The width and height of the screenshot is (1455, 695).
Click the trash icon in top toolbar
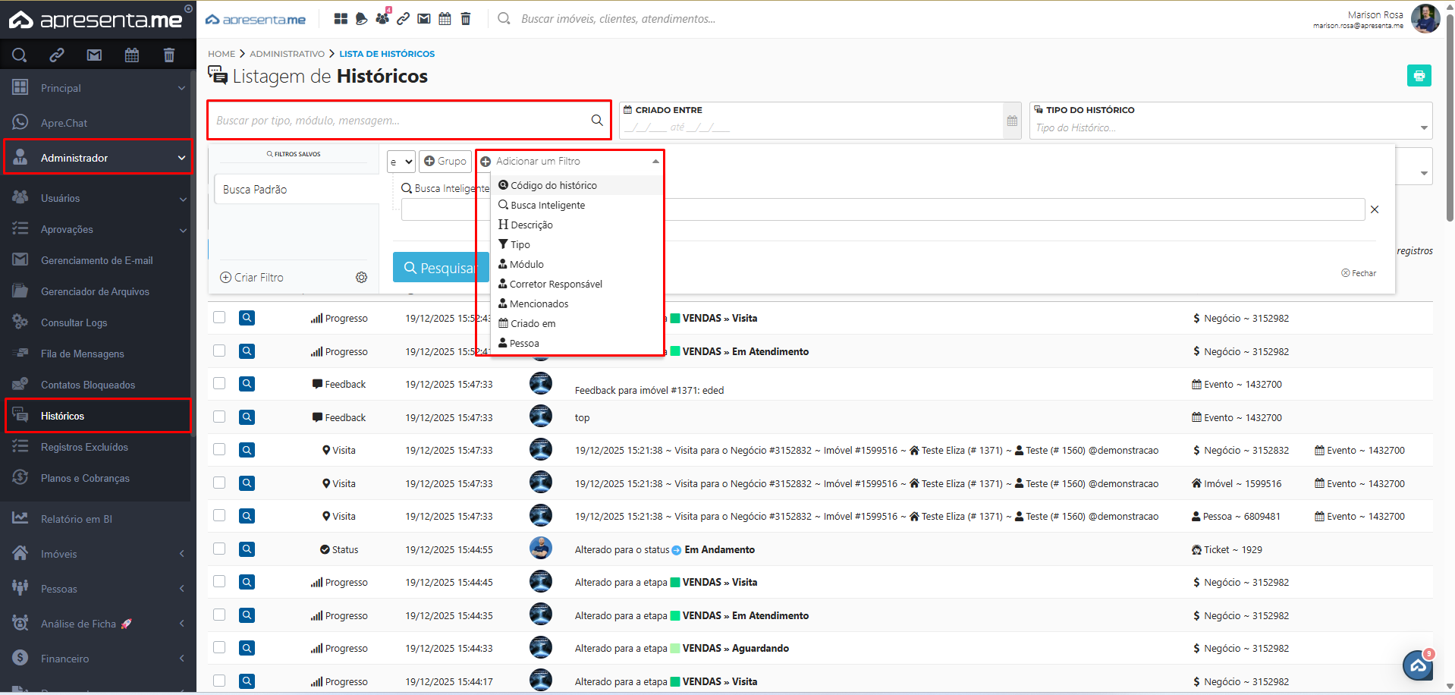(x=466, y=19)
